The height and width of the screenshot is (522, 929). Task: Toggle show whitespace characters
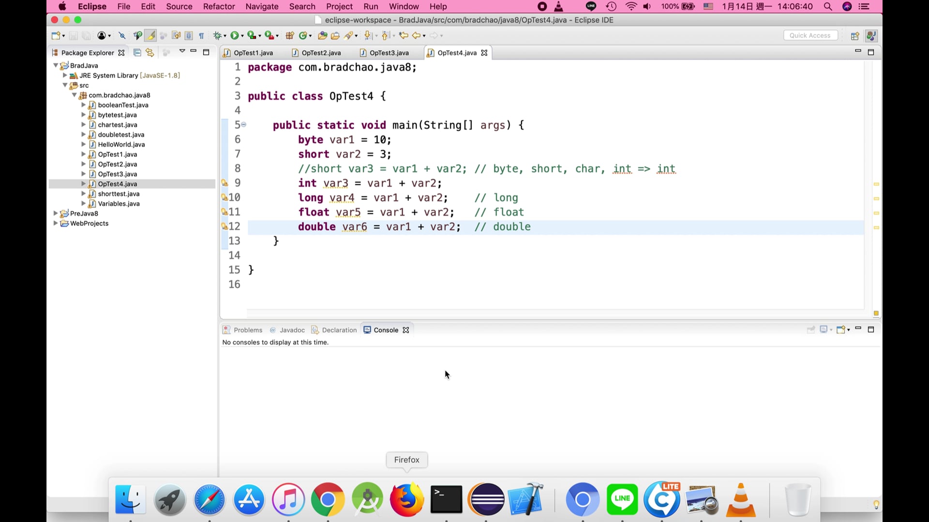tap(202, 35)
